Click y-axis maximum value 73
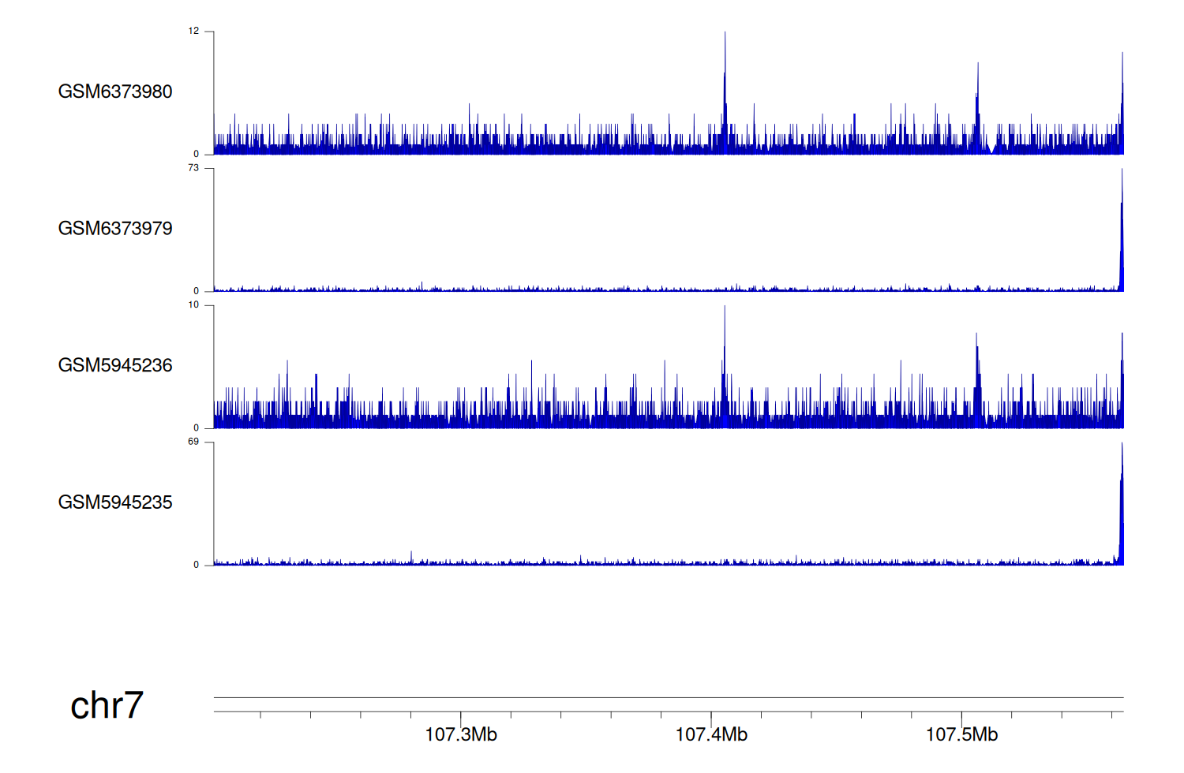This screenshot has width=1184, height=773. 193,168
